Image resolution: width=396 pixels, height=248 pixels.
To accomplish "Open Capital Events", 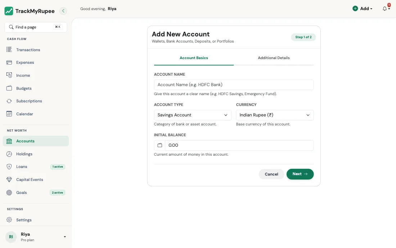I will (36, 180).
